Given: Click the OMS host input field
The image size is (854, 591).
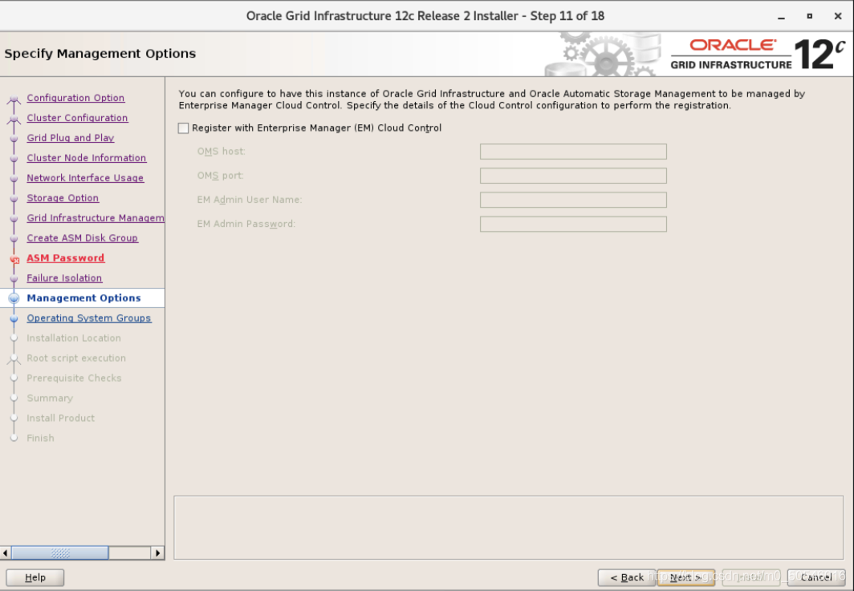Looking at the screenshot, I should coord(573,152).
